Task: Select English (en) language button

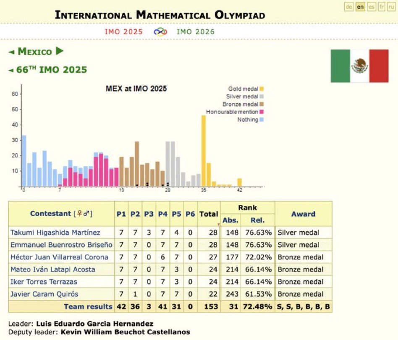Action: coord(360,7)
